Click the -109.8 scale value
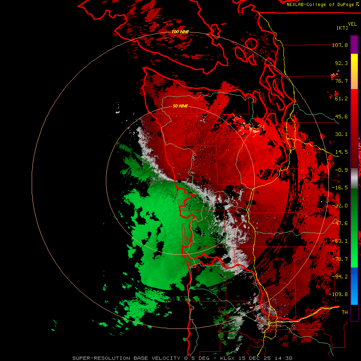361x361 pixels. click(x=338, y=294)
